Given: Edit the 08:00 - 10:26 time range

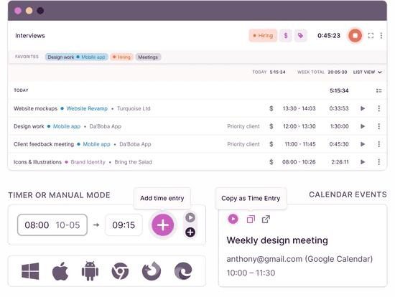Looking at the screenshot, I should click(299, 162).
